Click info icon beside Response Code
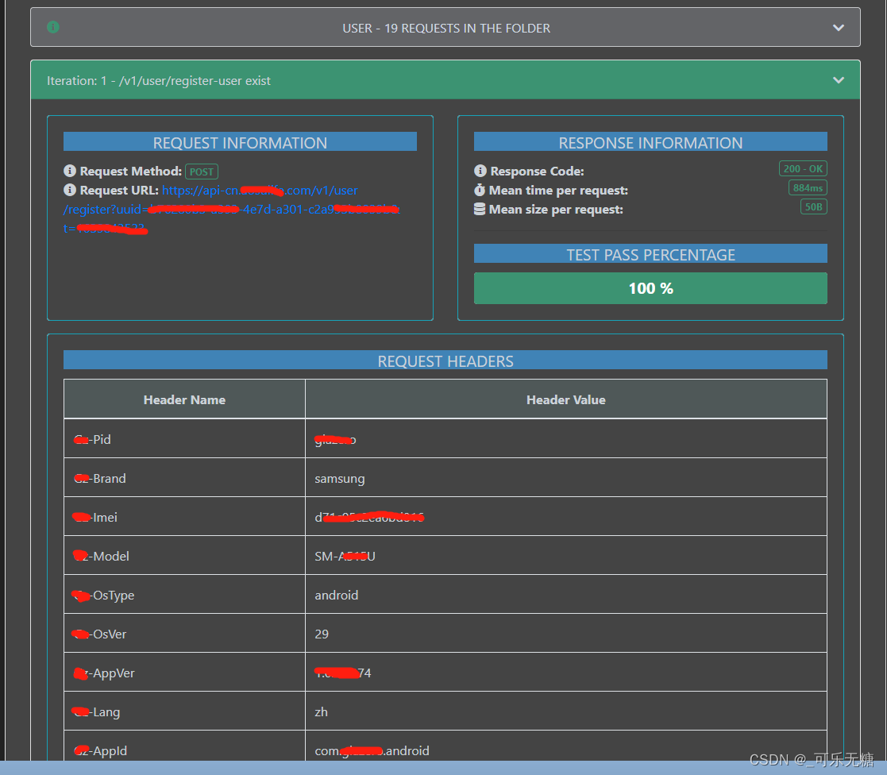The height and width of the screenshot is (775, 887). tap(480, 170)
